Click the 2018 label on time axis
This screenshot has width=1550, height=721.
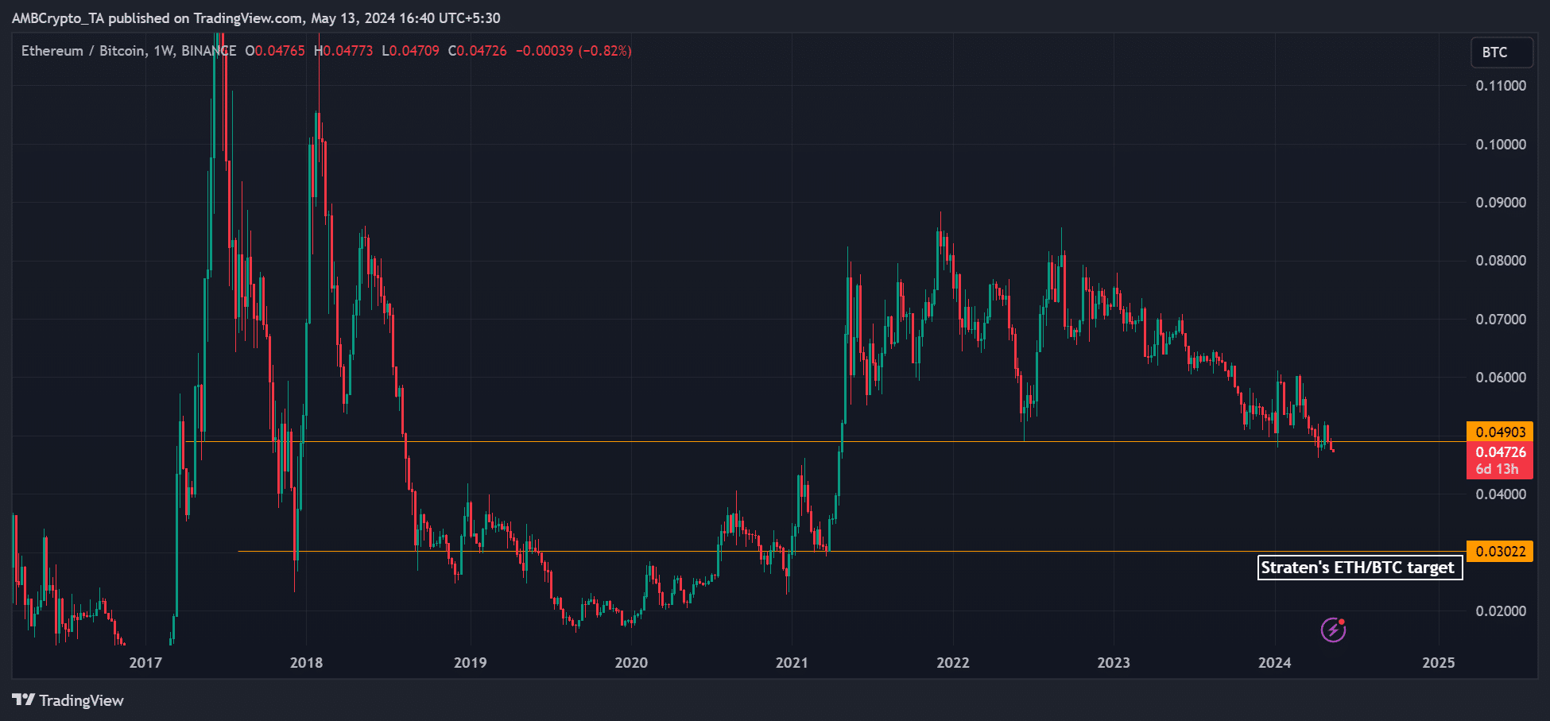click(x=306, y=663)
